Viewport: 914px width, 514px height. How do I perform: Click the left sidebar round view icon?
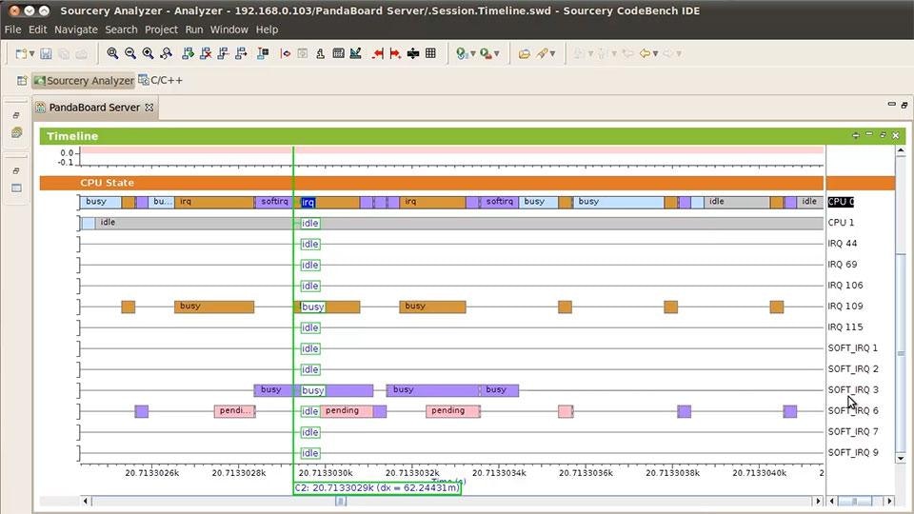(16, 133)
